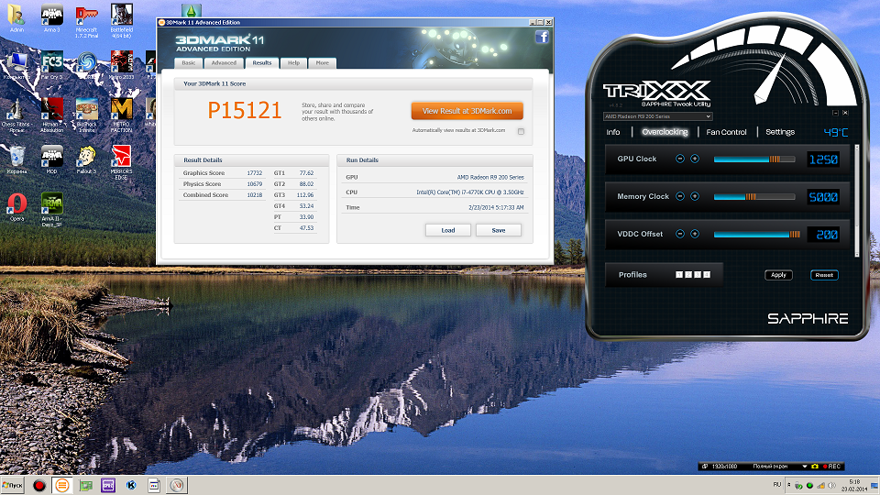Toggle automatically view results at 3DMark.com checkbox
880x495 pixels.
click(521, 131)
